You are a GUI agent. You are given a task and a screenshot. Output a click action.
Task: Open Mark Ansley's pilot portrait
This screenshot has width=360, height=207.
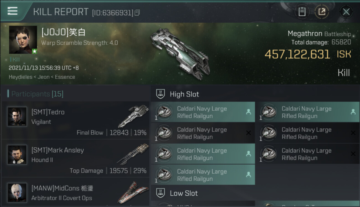(x=17, y=155)
